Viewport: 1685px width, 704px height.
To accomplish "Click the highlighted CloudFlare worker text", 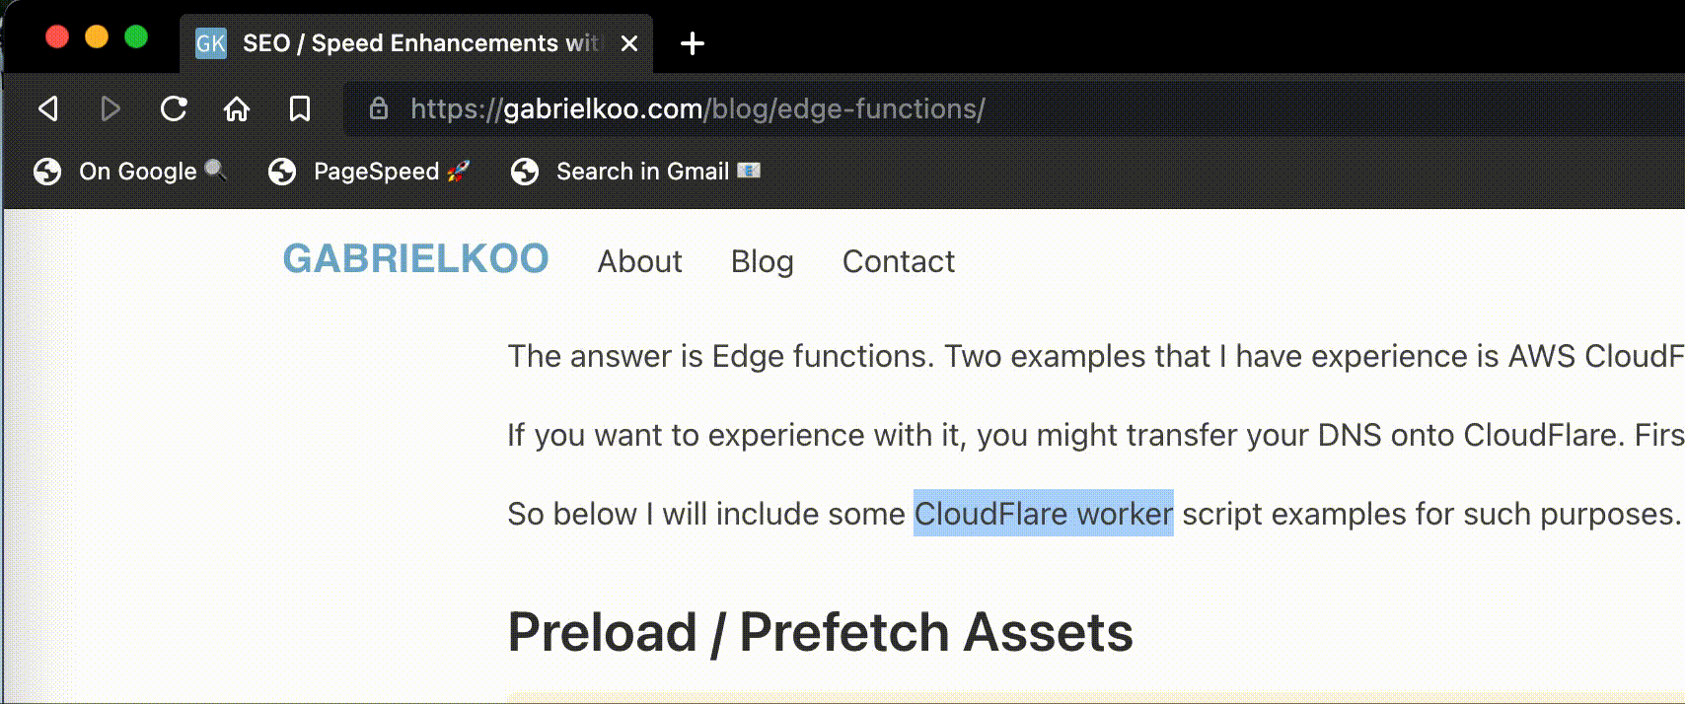I will (1043, 514).
